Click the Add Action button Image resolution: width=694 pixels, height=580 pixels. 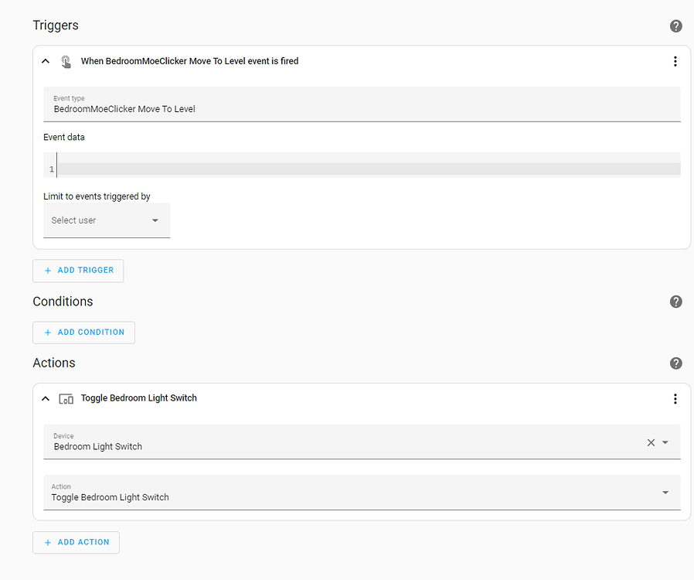point(77,542)
